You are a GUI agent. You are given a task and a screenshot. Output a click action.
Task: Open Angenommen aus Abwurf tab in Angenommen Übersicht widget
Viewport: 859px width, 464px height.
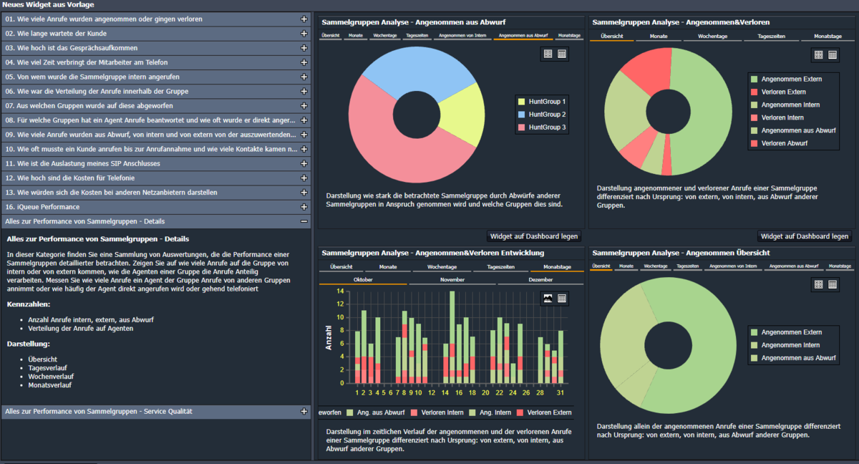[792, 266]
